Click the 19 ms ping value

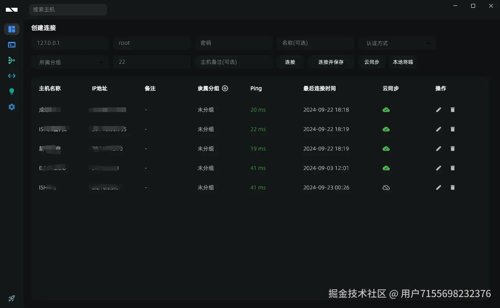(258, 149)
